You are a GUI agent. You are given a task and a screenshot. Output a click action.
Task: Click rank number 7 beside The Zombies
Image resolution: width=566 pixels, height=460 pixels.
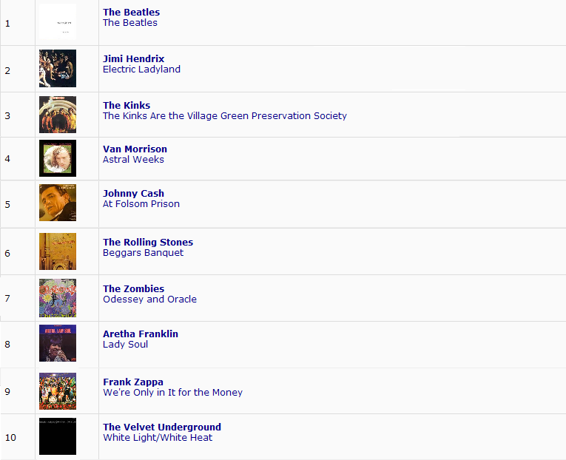tap(7, 298)
